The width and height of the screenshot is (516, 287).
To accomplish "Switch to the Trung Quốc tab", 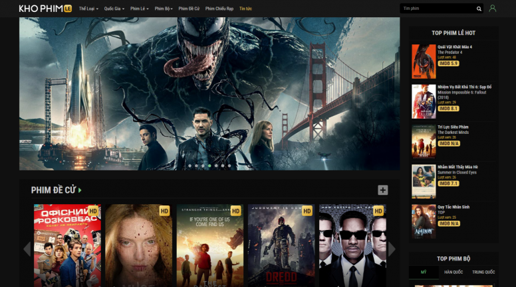I will pos(483,272).
